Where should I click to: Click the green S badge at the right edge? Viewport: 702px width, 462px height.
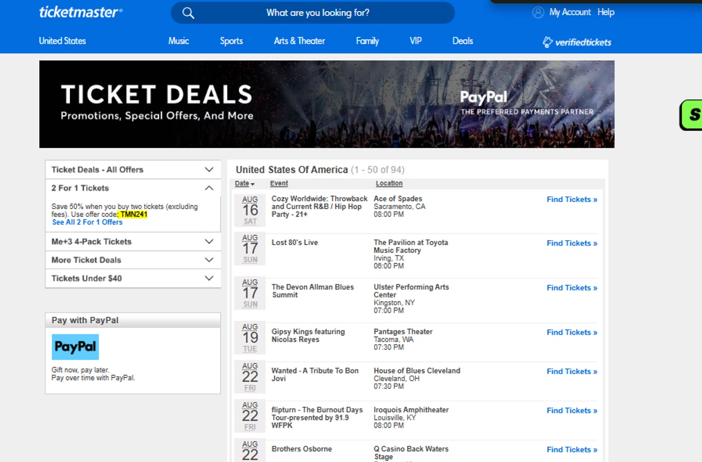(x=691, y=115)
